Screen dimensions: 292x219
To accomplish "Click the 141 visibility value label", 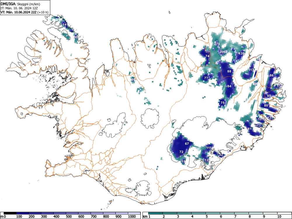I will [65, 25].
